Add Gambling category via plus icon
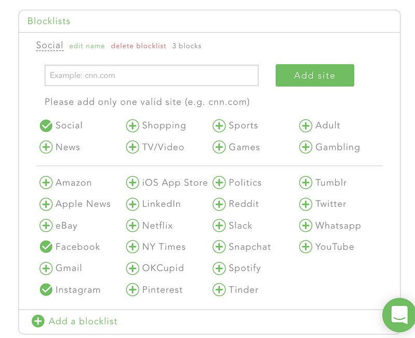 pyautogui.click(x=306, y=147)
